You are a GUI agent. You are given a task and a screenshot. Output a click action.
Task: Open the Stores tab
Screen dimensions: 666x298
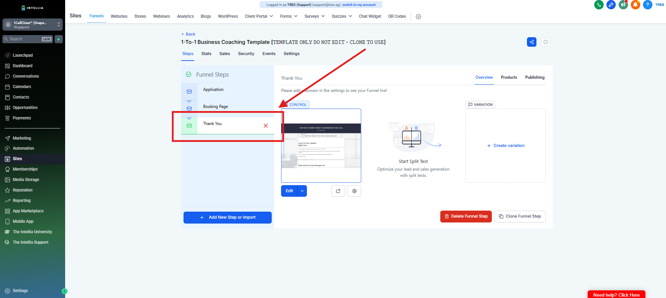point(140,16)
